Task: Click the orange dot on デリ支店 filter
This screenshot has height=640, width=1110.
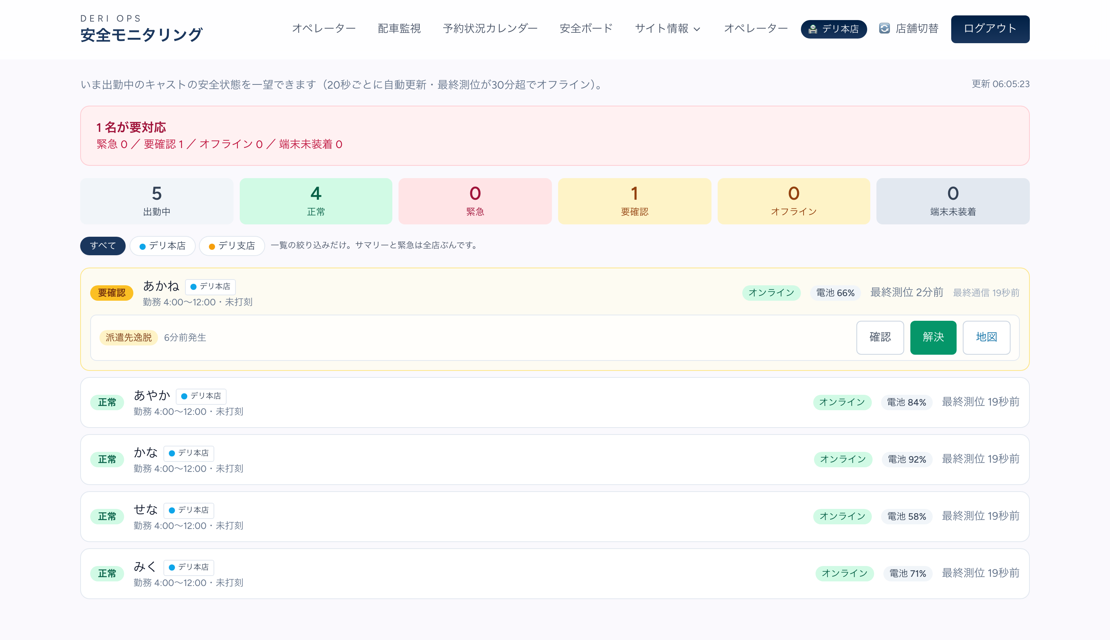Action: 212,247
